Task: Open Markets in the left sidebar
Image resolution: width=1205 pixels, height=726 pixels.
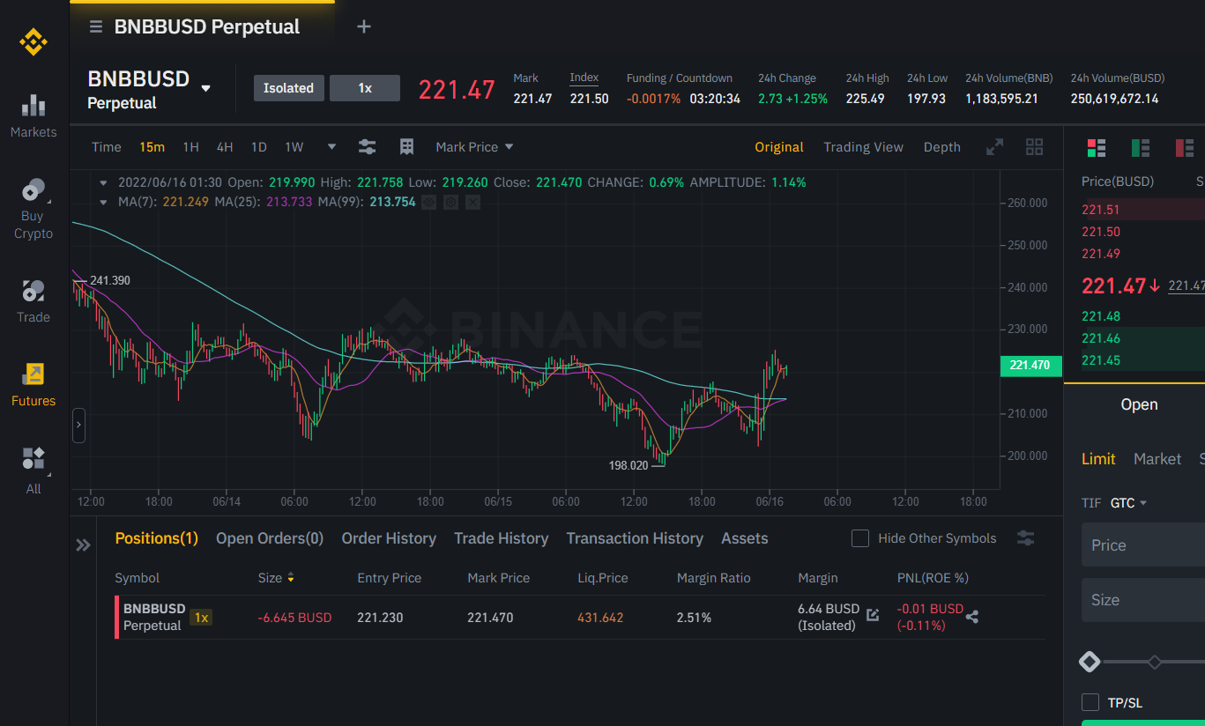Action: tap(33, 116)
